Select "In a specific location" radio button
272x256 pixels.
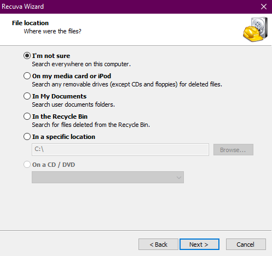coord(27,137)
